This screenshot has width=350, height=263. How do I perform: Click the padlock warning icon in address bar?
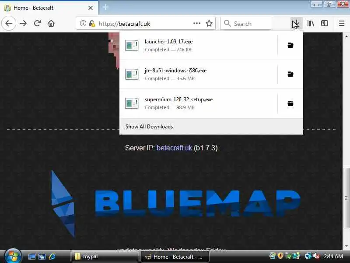coord(92,23)
